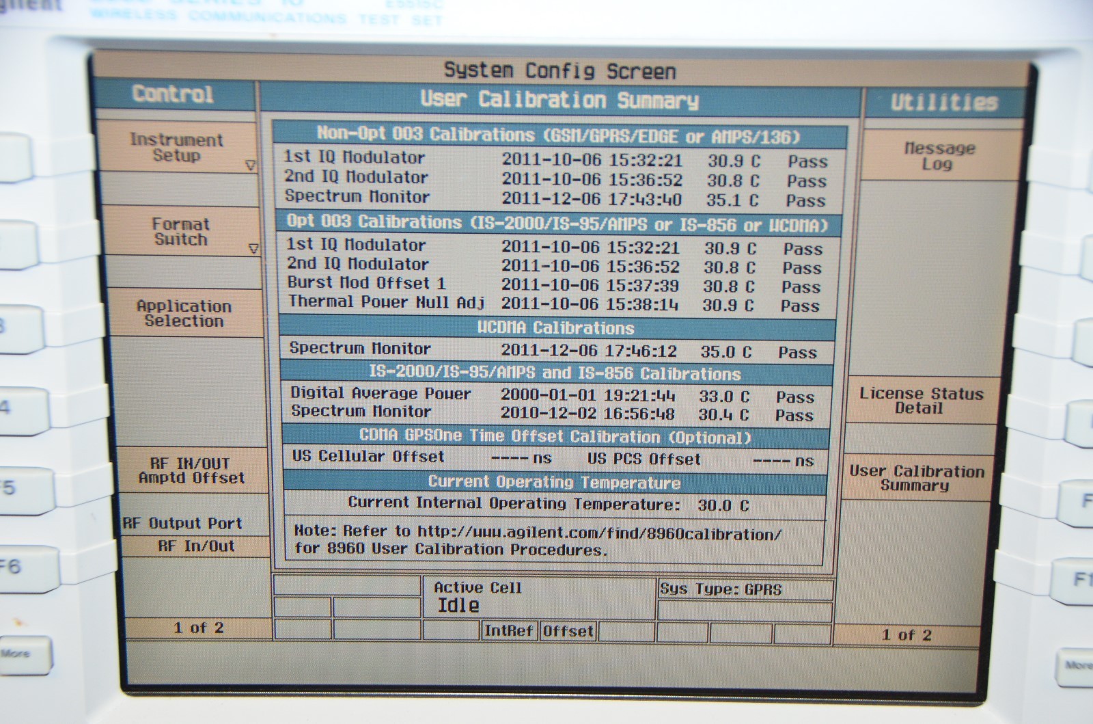The image size is (1093, 724).
Task: Click the IntRef status indicator
Action: (508, 630)
